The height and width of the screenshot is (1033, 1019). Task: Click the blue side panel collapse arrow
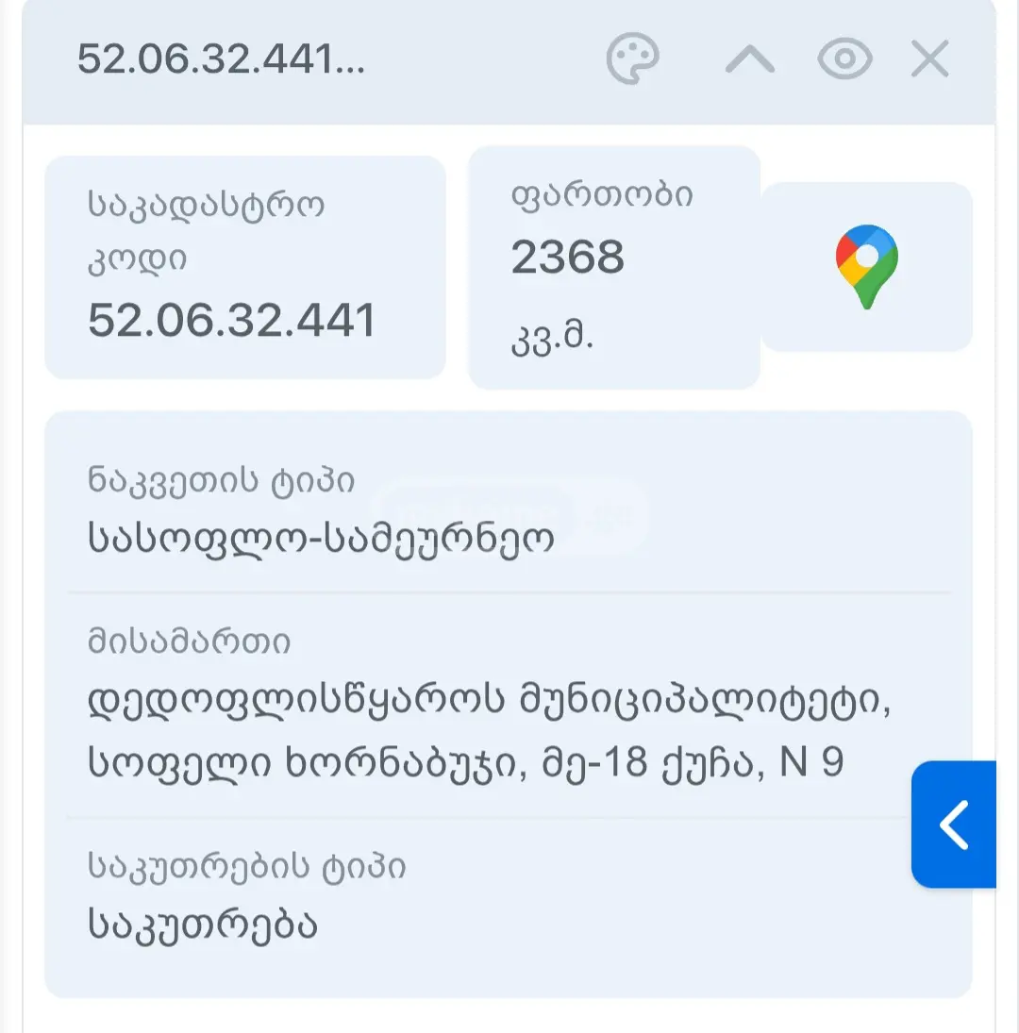(x=953, y=825)
